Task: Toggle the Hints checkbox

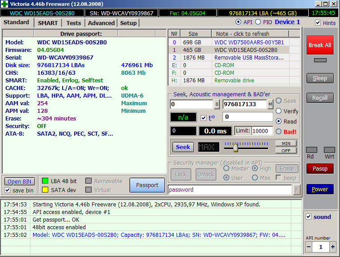Action: (x=318, y=23)
